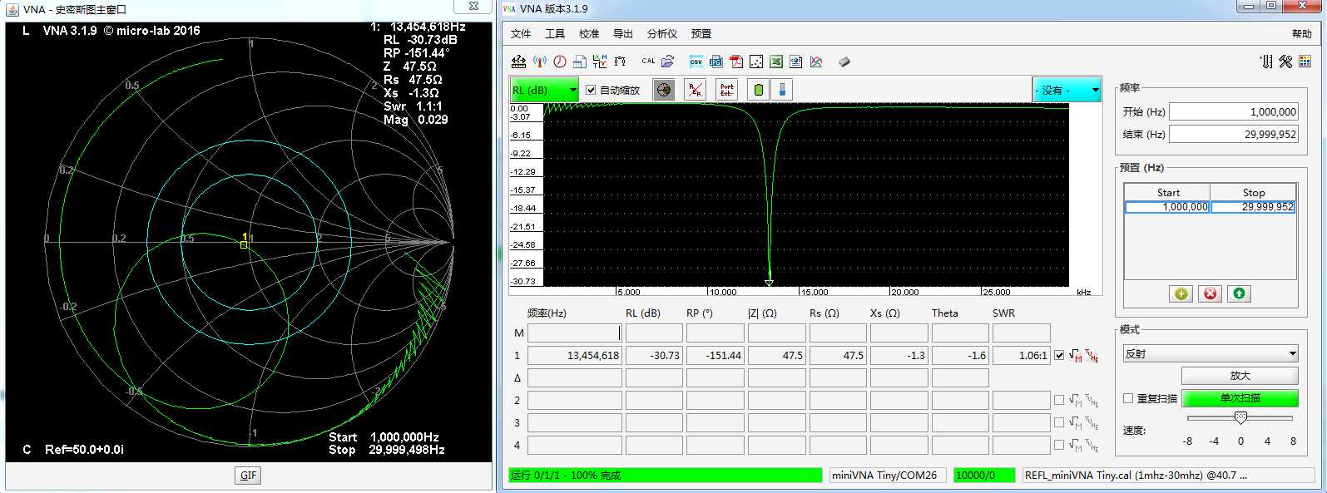
Task: Open settings with the wrench tools icon
Action: pos(1285,62)
